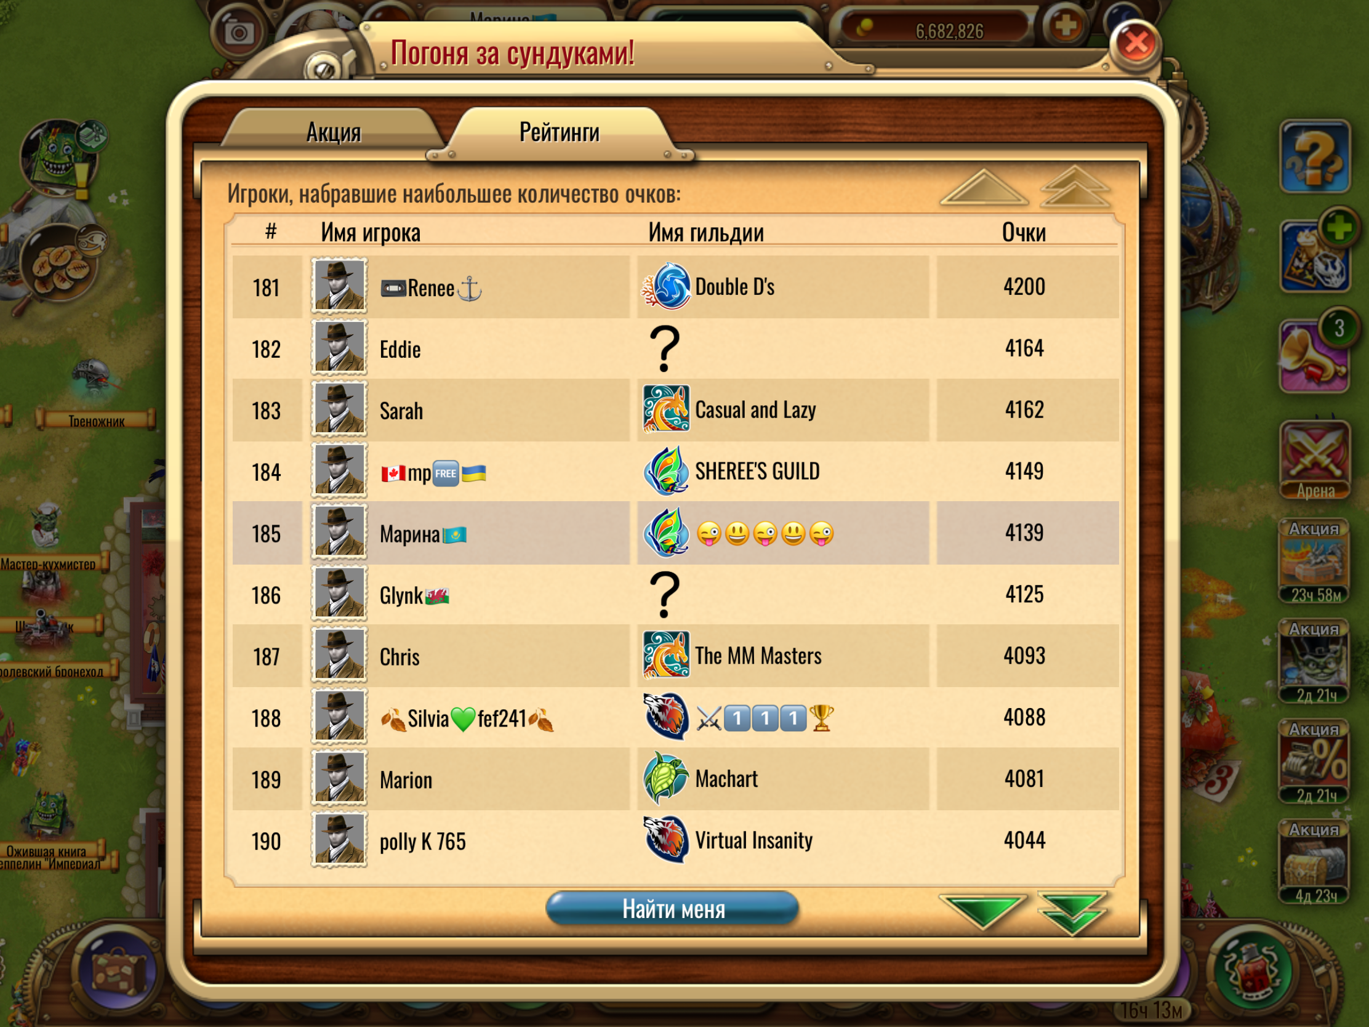Switch to the Акция tab
This screenshot has width=1369, height=1027.
334,131
